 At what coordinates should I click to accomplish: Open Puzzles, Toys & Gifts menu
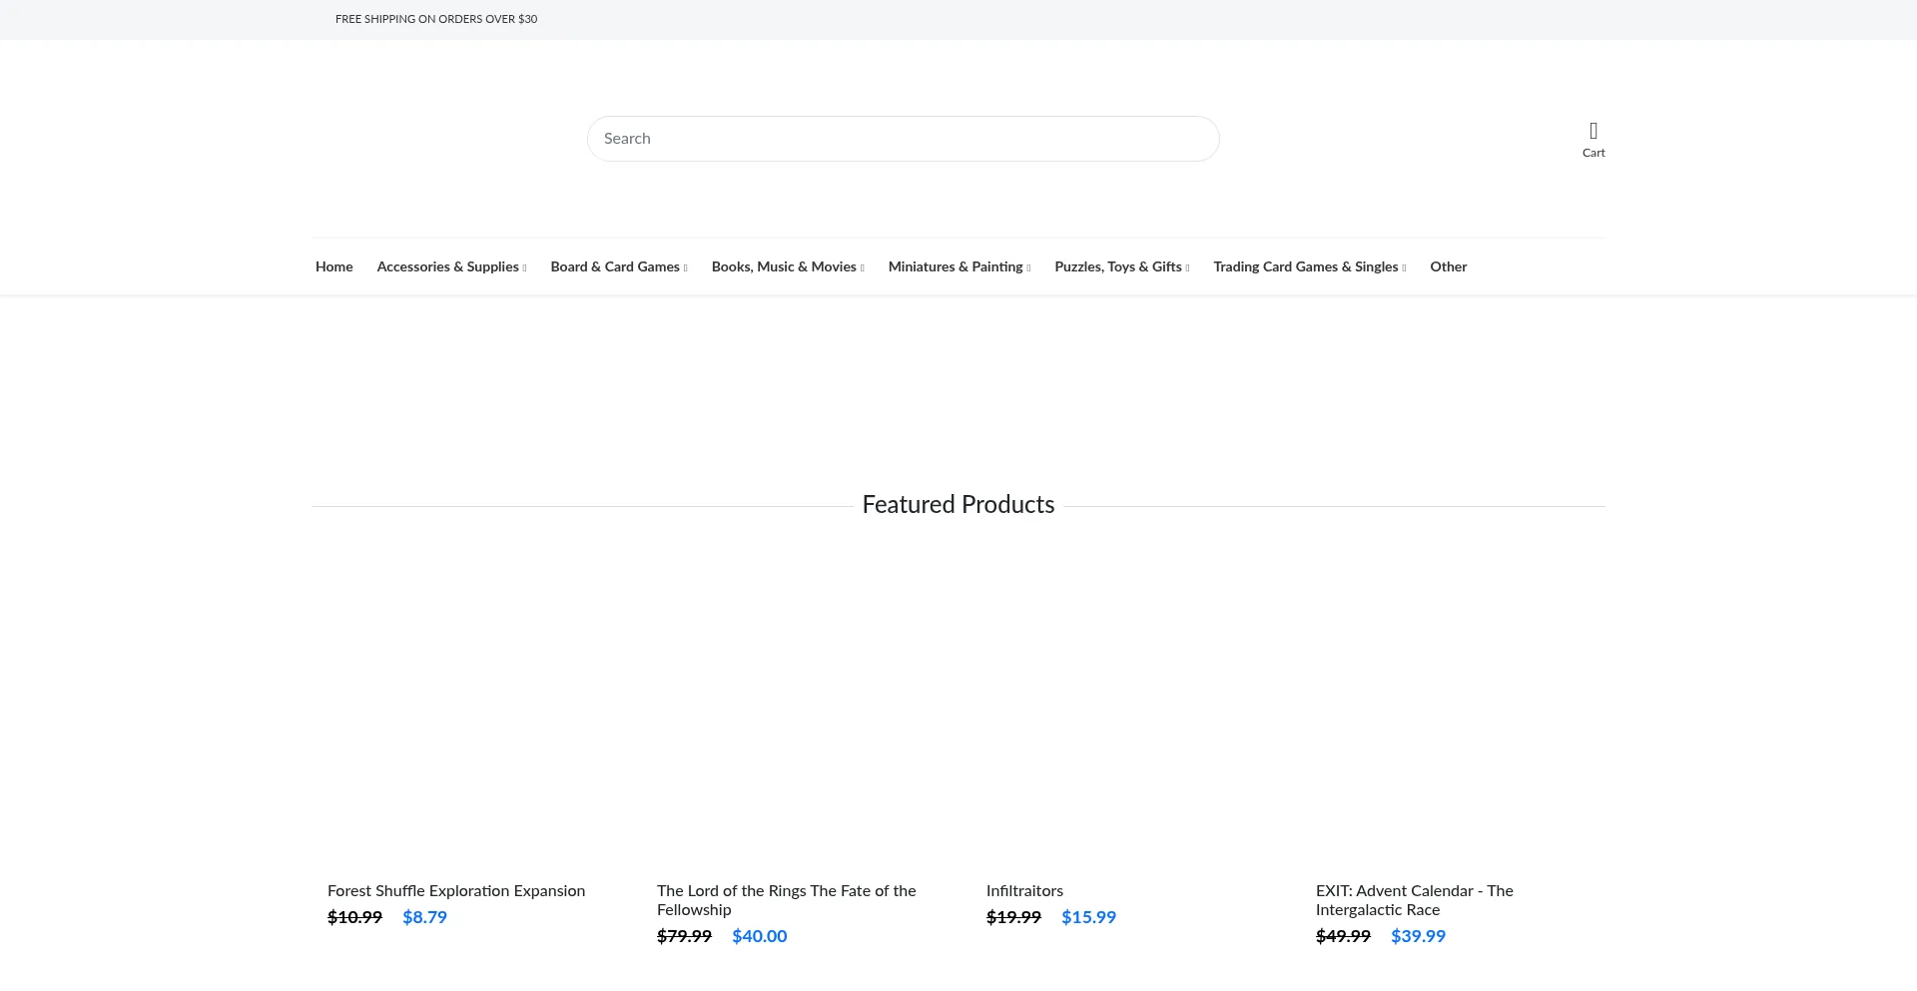coord(1121,266)
